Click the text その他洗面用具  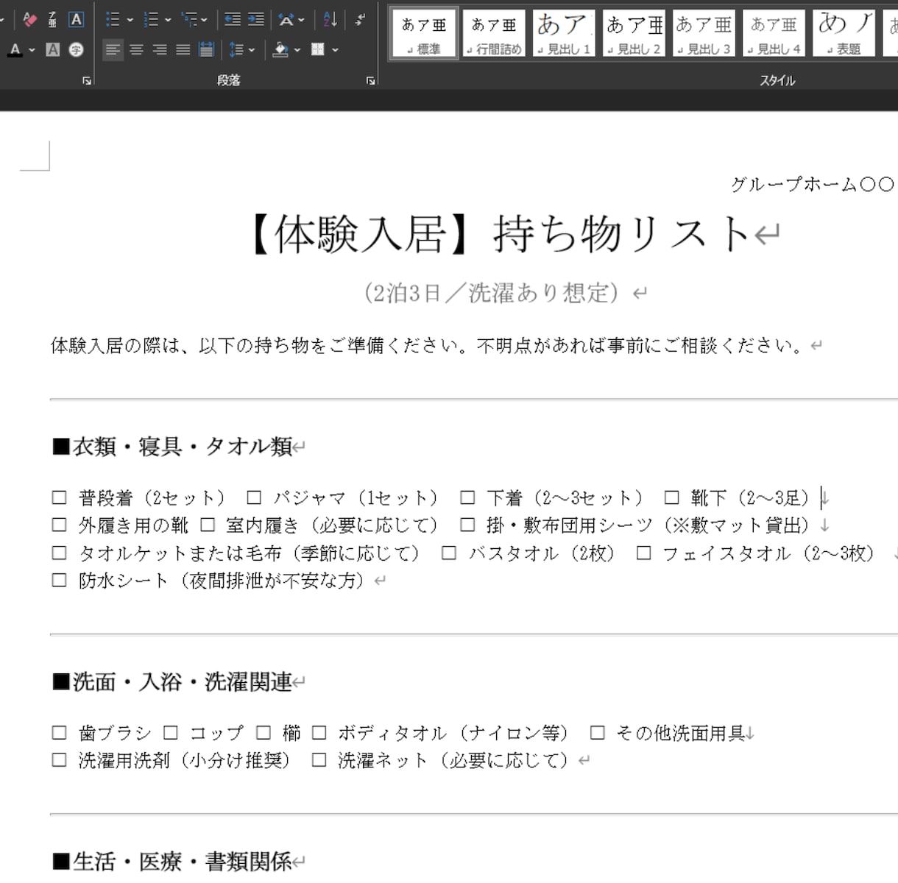(x=680, y=733)
